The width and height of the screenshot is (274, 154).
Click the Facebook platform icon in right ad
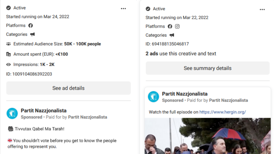click(x=170, y=26)
